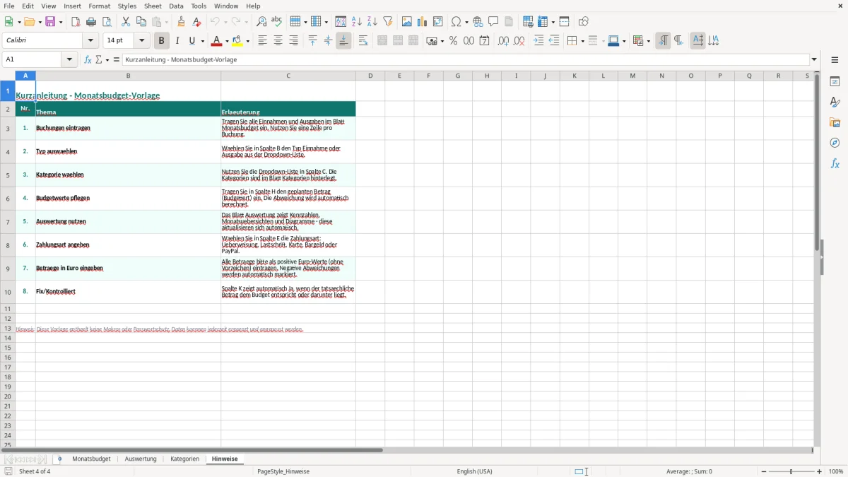
Task: Expand the Name Box dropdown
Action: (69, 59)
